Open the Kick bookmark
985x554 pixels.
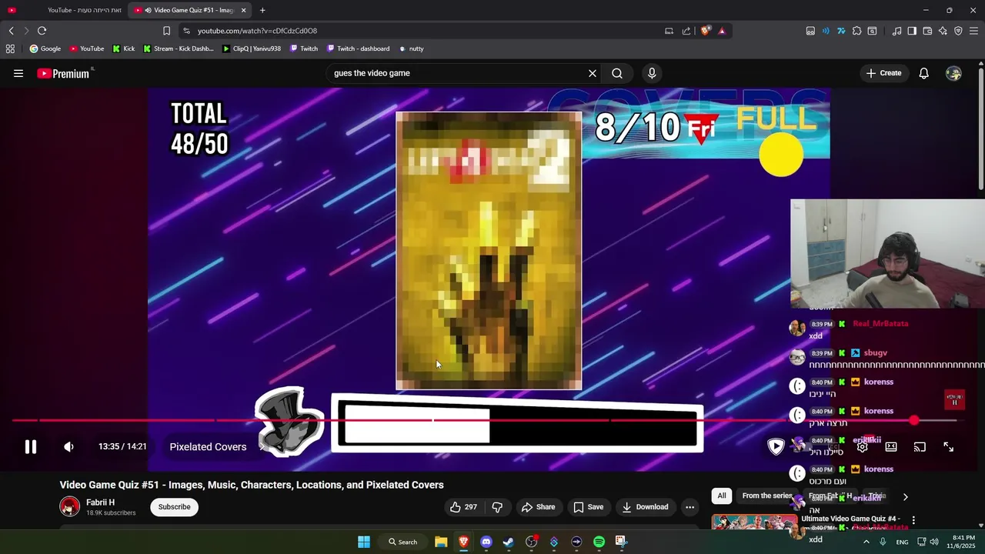click(x=123, y=48)
